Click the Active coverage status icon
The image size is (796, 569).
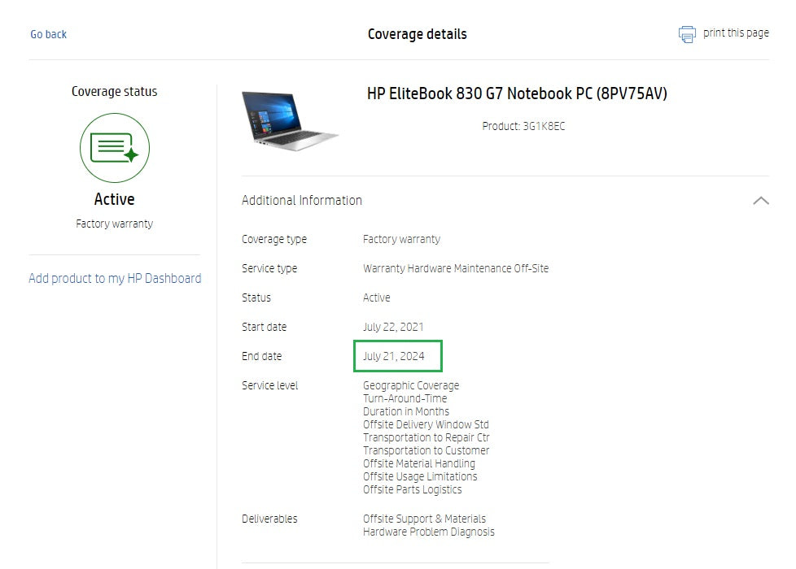click(115, 148)
